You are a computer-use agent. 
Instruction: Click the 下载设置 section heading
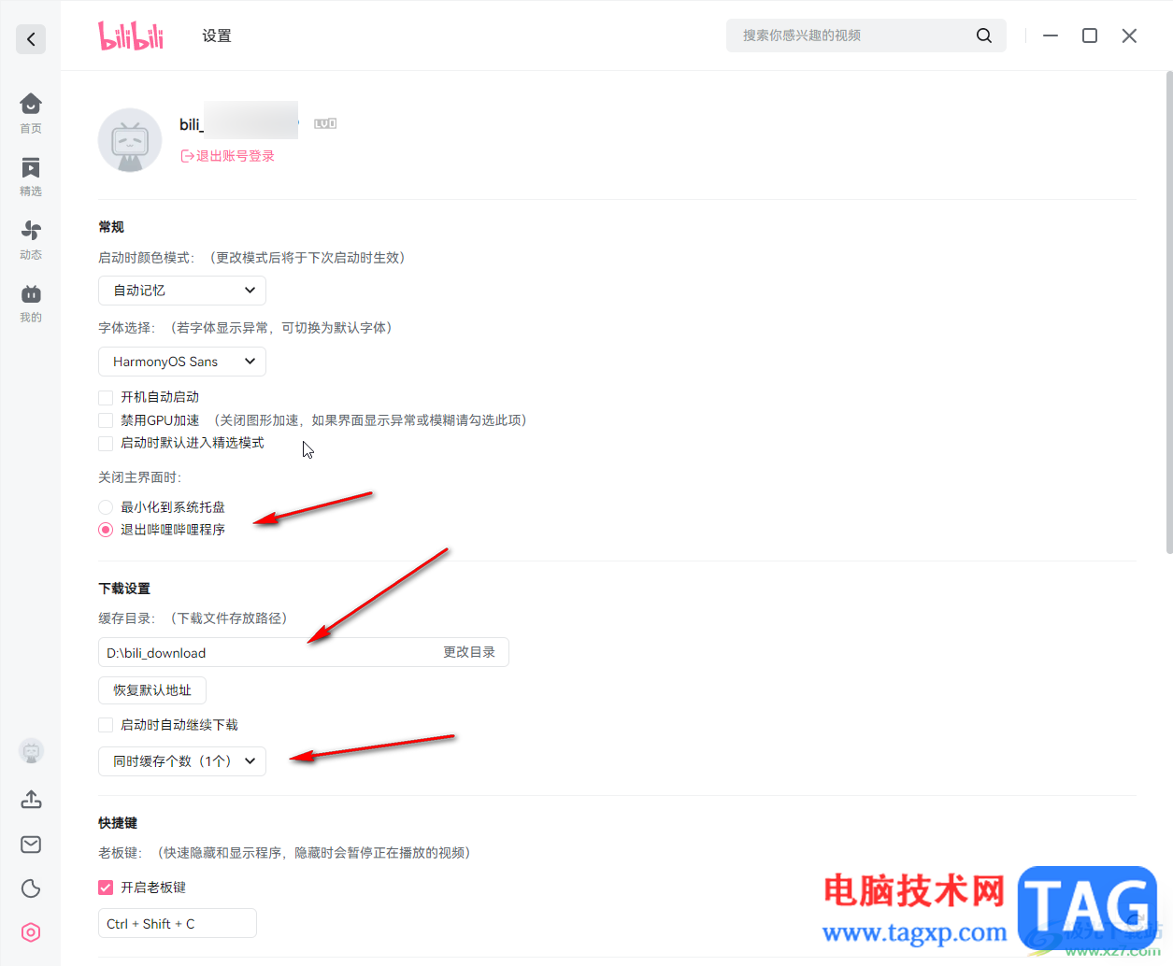tap(124, 589)
